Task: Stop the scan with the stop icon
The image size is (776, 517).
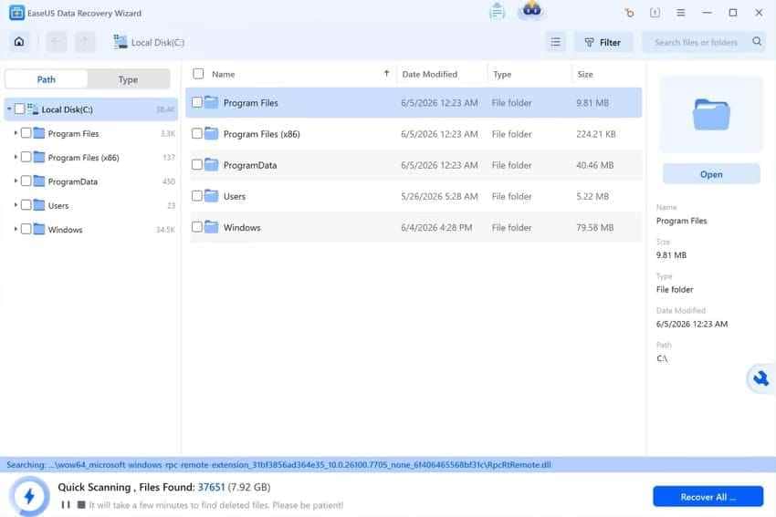Action: (81, 504)
